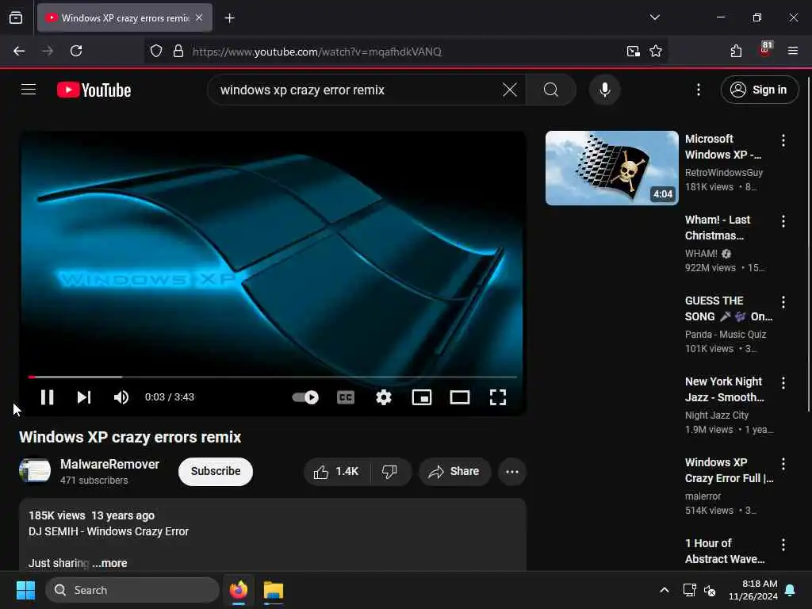Dislike this video
812x609 pixels.
click(390, 471)
